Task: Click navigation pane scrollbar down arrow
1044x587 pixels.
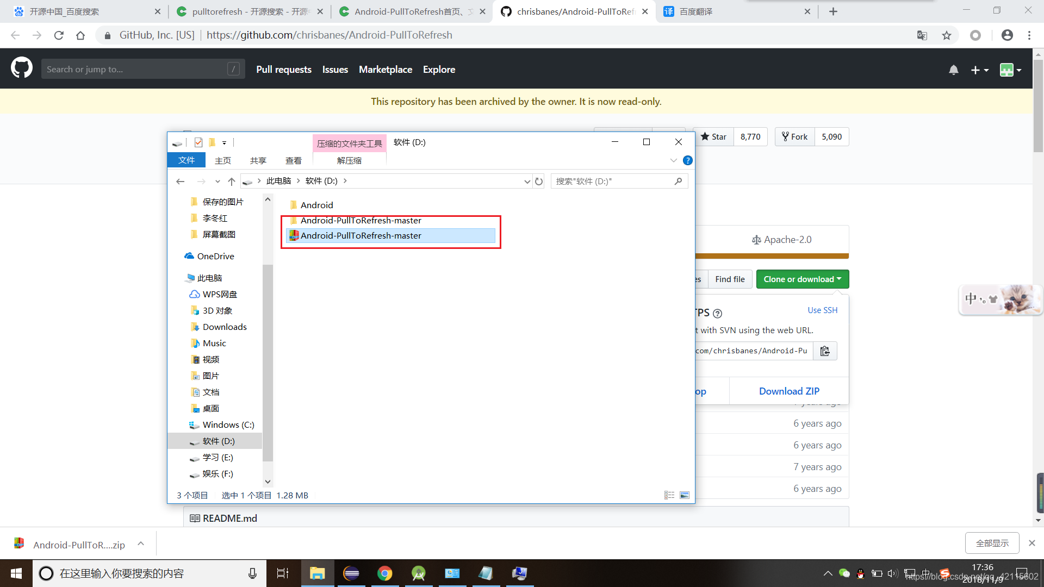Action: click(x=268, y=482)
